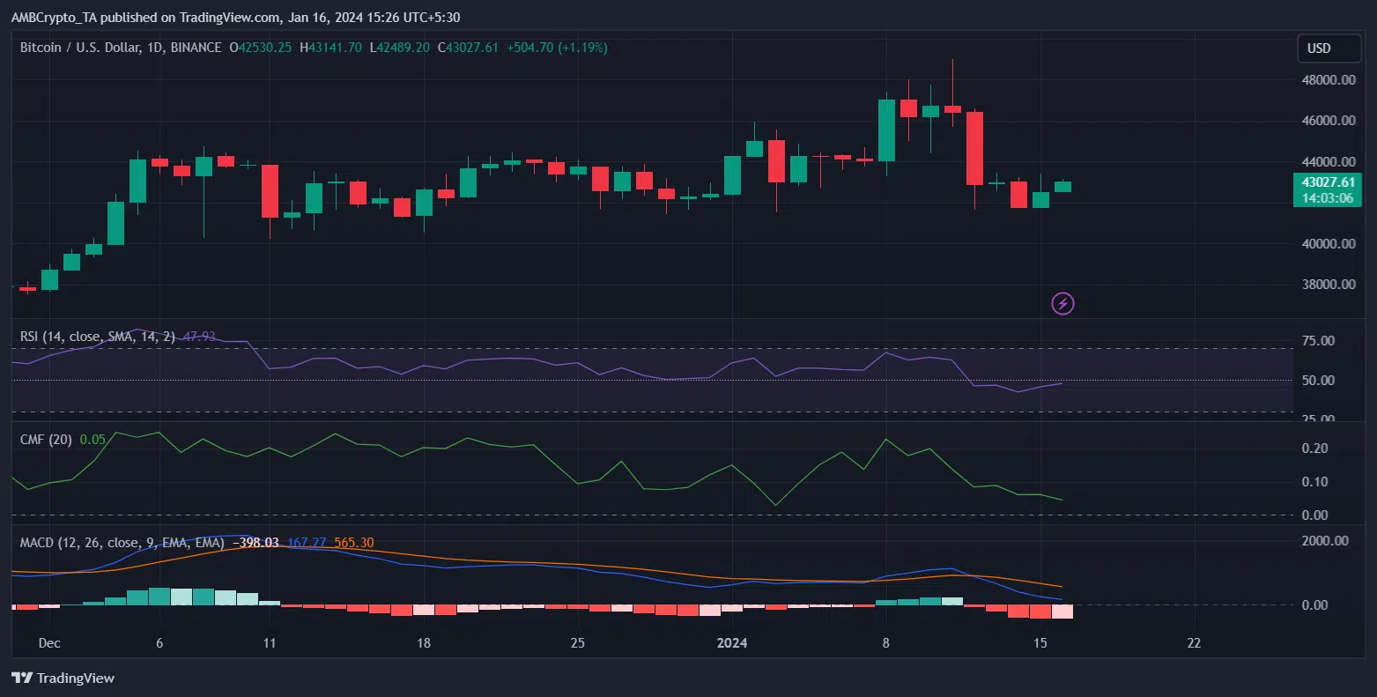Click the 2024 marker on time axis
This screenshot has height=697, width=1377.
click(x=732, y=643)
